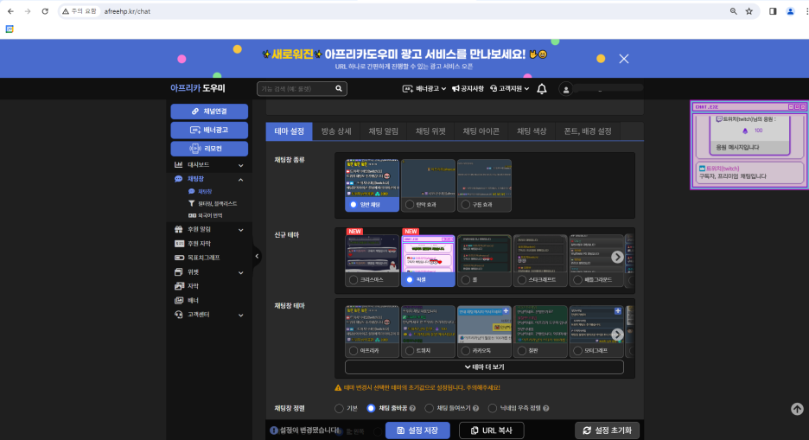This screenshot has width=809, height=440.
Task: Click the help icon beside 닉네임 우측 정렬
Action: [546, 409]
